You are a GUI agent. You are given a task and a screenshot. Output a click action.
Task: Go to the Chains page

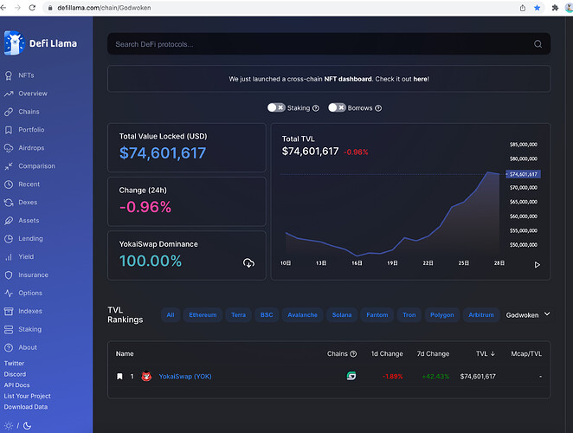coord(22,112)
